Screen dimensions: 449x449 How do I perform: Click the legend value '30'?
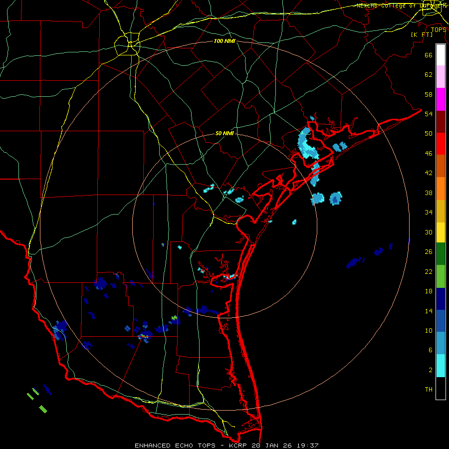429,232
